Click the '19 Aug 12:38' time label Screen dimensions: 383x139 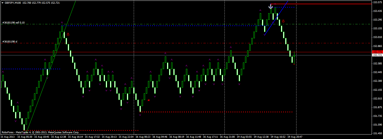[x=261, y=137]
